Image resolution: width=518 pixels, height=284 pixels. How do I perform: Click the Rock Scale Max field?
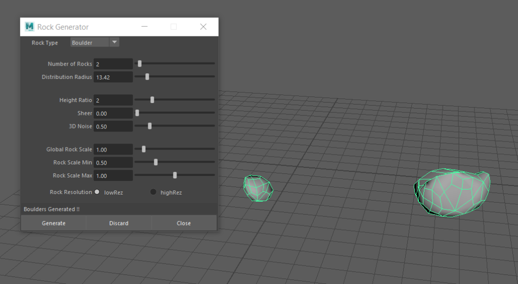coord(113,176)
